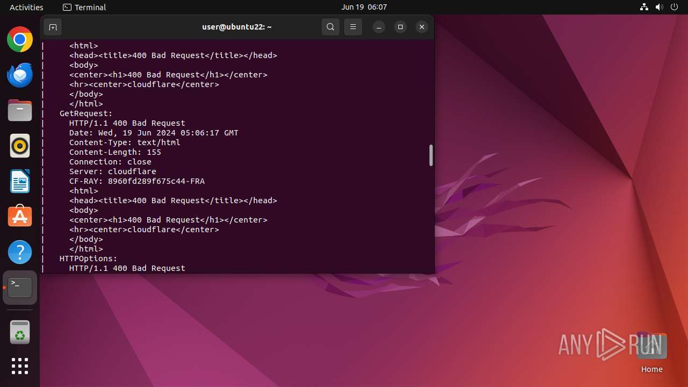This screenshot has height=387, width=688.
Task: Open the Files manager dock icon
Action: coord(20,110)
